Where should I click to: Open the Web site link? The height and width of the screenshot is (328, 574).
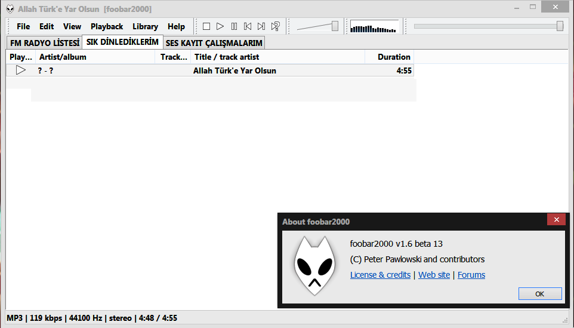(x=434, y=275)
